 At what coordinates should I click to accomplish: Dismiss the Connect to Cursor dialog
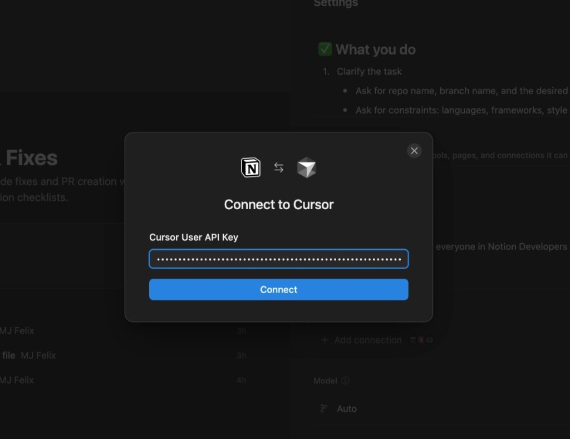click(414, 151)
